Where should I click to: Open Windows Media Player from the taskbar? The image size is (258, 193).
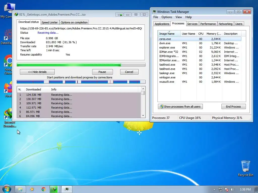coord(32,189)
